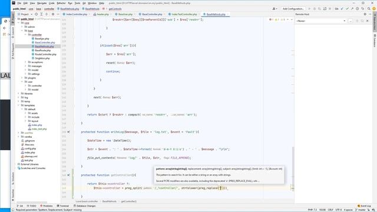Select BaseController.php in project tree
Viewport: 377px width, 212px height.
45,42
